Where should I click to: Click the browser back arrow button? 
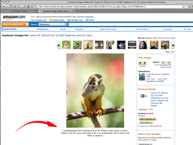[4, 6]
